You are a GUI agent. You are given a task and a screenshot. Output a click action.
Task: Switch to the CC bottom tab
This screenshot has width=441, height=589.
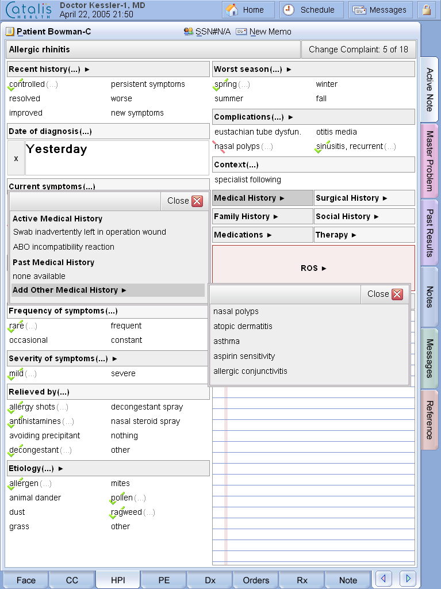(x=72, y=580)
